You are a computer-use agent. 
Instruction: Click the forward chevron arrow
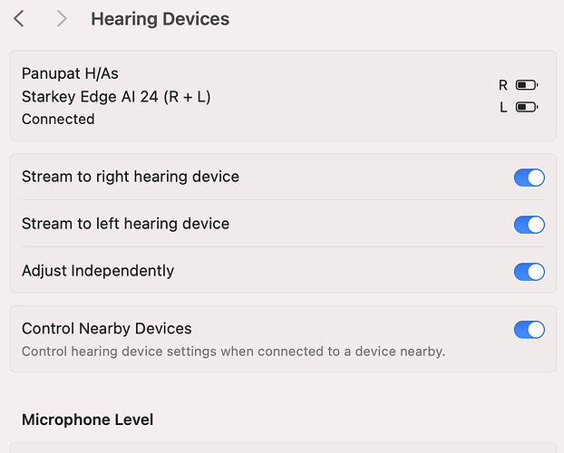pyautogui.click(x=62, y=18)
